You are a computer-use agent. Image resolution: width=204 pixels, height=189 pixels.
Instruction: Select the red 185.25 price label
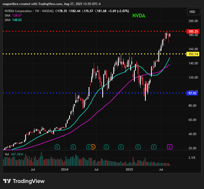[193, 32]
